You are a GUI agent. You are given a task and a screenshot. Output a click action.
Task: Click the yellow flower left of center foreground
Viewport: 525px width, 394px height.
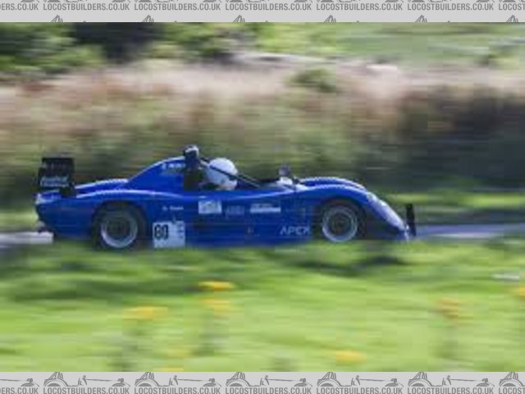tap(216, 286)
